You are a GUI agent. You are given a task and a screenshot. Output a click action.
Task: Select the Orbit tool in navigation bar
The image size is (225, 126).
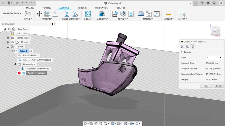[85, 124]
